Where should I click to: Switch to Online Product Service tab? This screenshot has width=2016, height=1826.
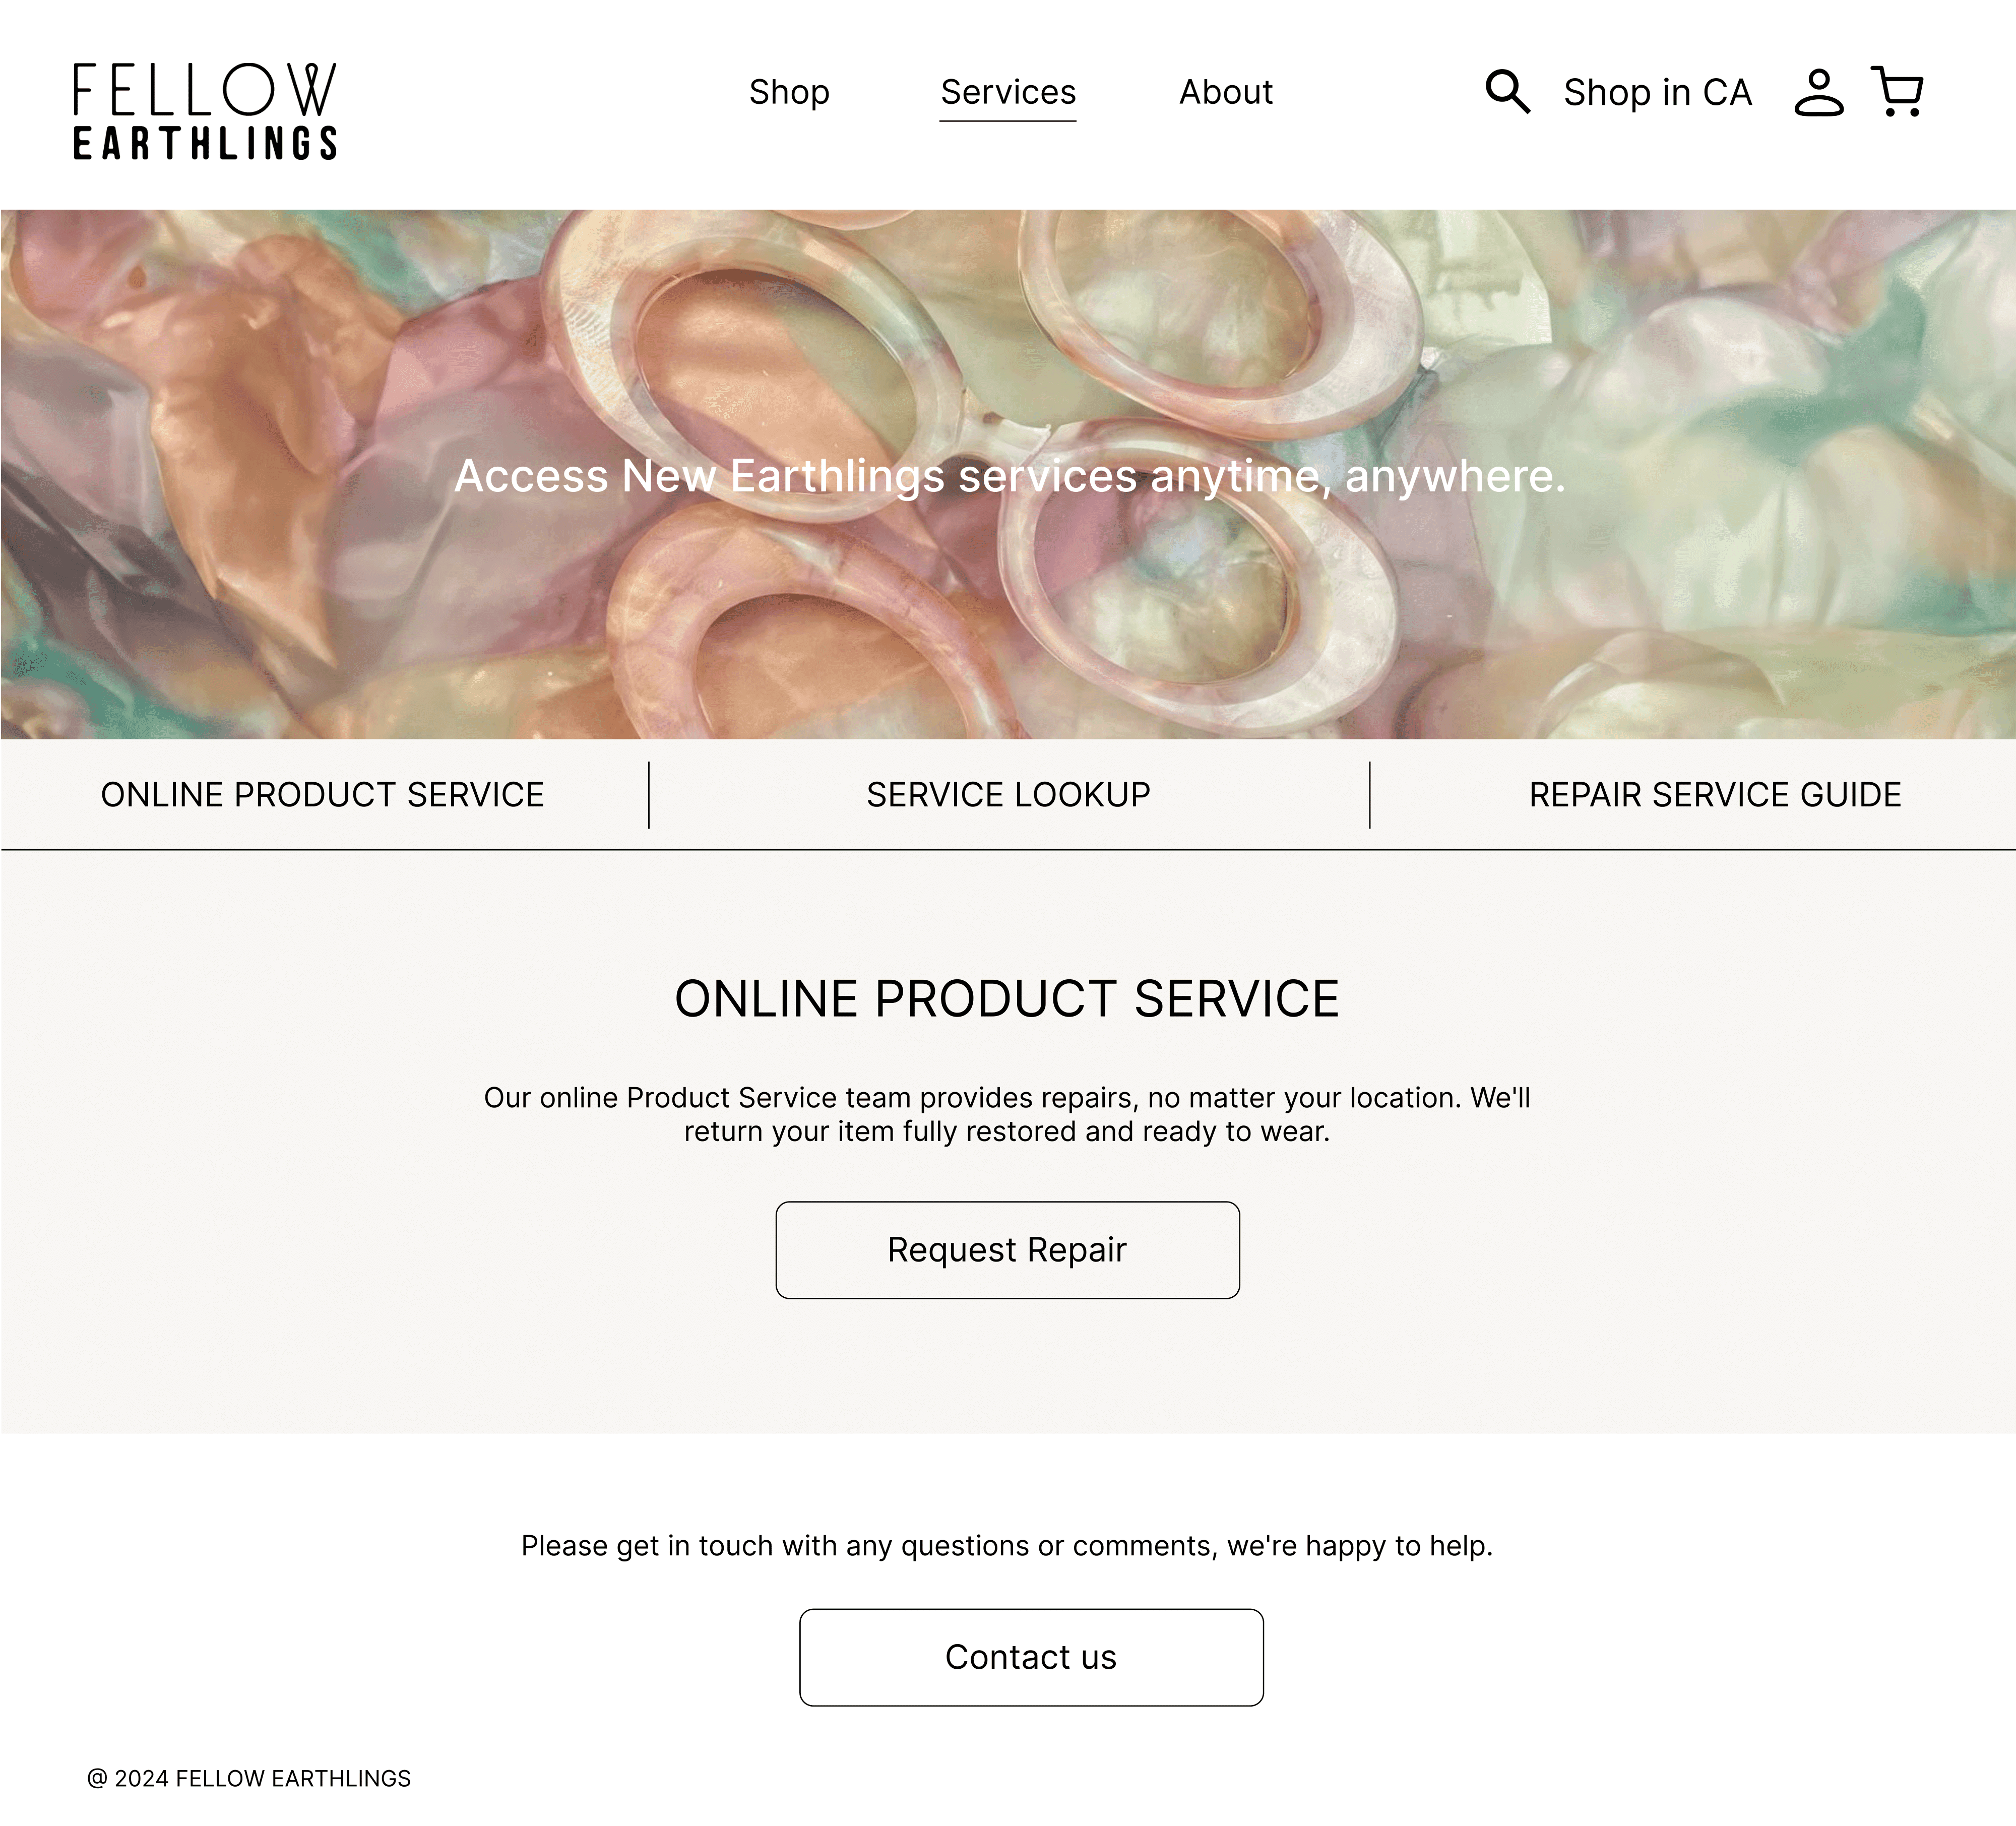click(x=323, y=795)
